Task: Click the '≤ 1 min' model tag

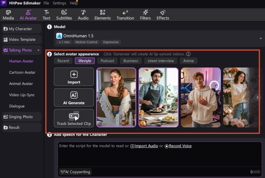Action: 64,42
